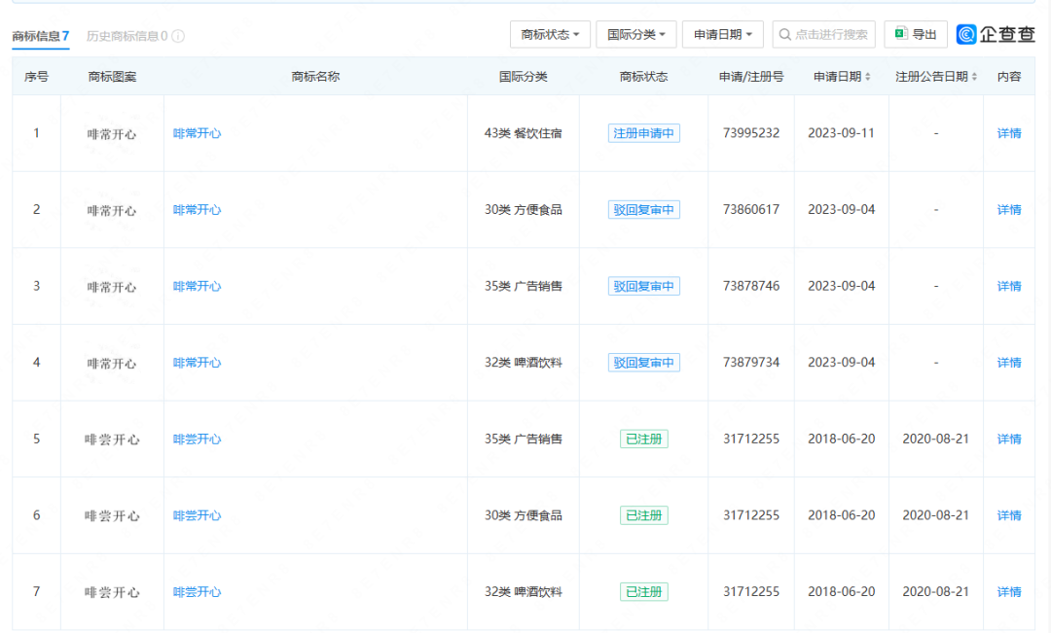
Task: Click the search magnifier icon
Action: click(x=784, y=34)
